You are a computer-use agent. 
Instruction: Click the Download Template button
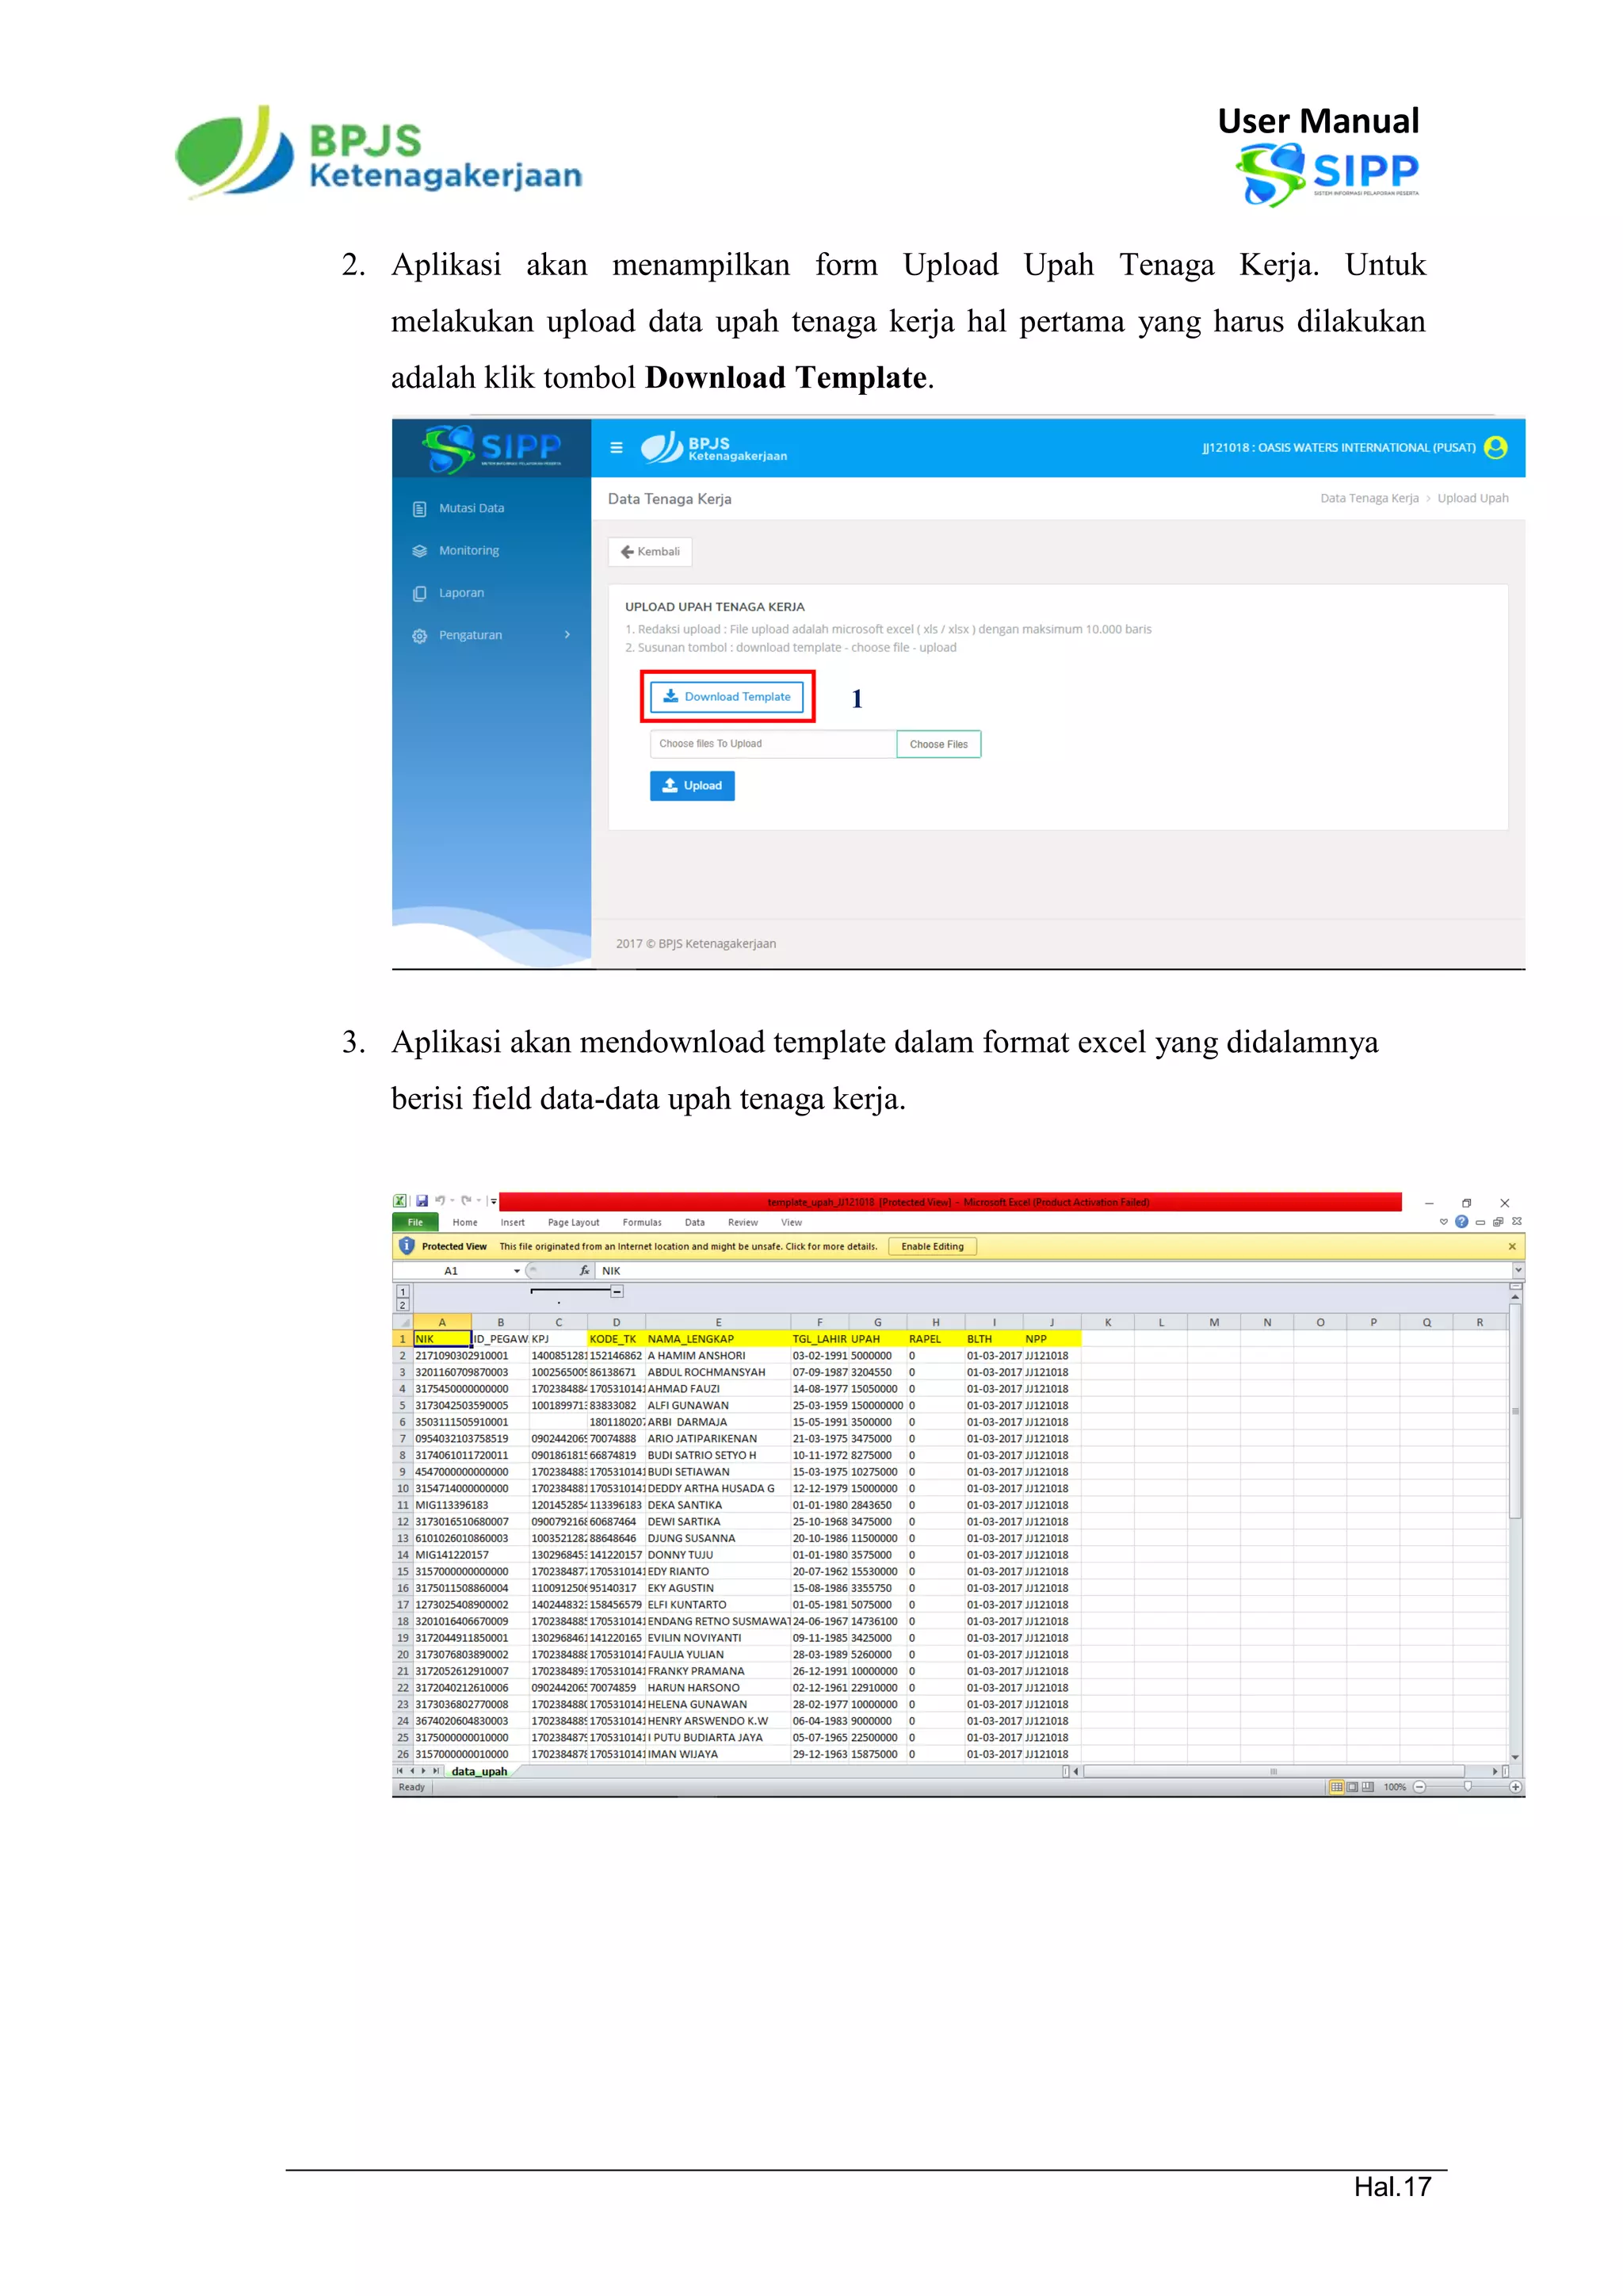click(727, 697)
